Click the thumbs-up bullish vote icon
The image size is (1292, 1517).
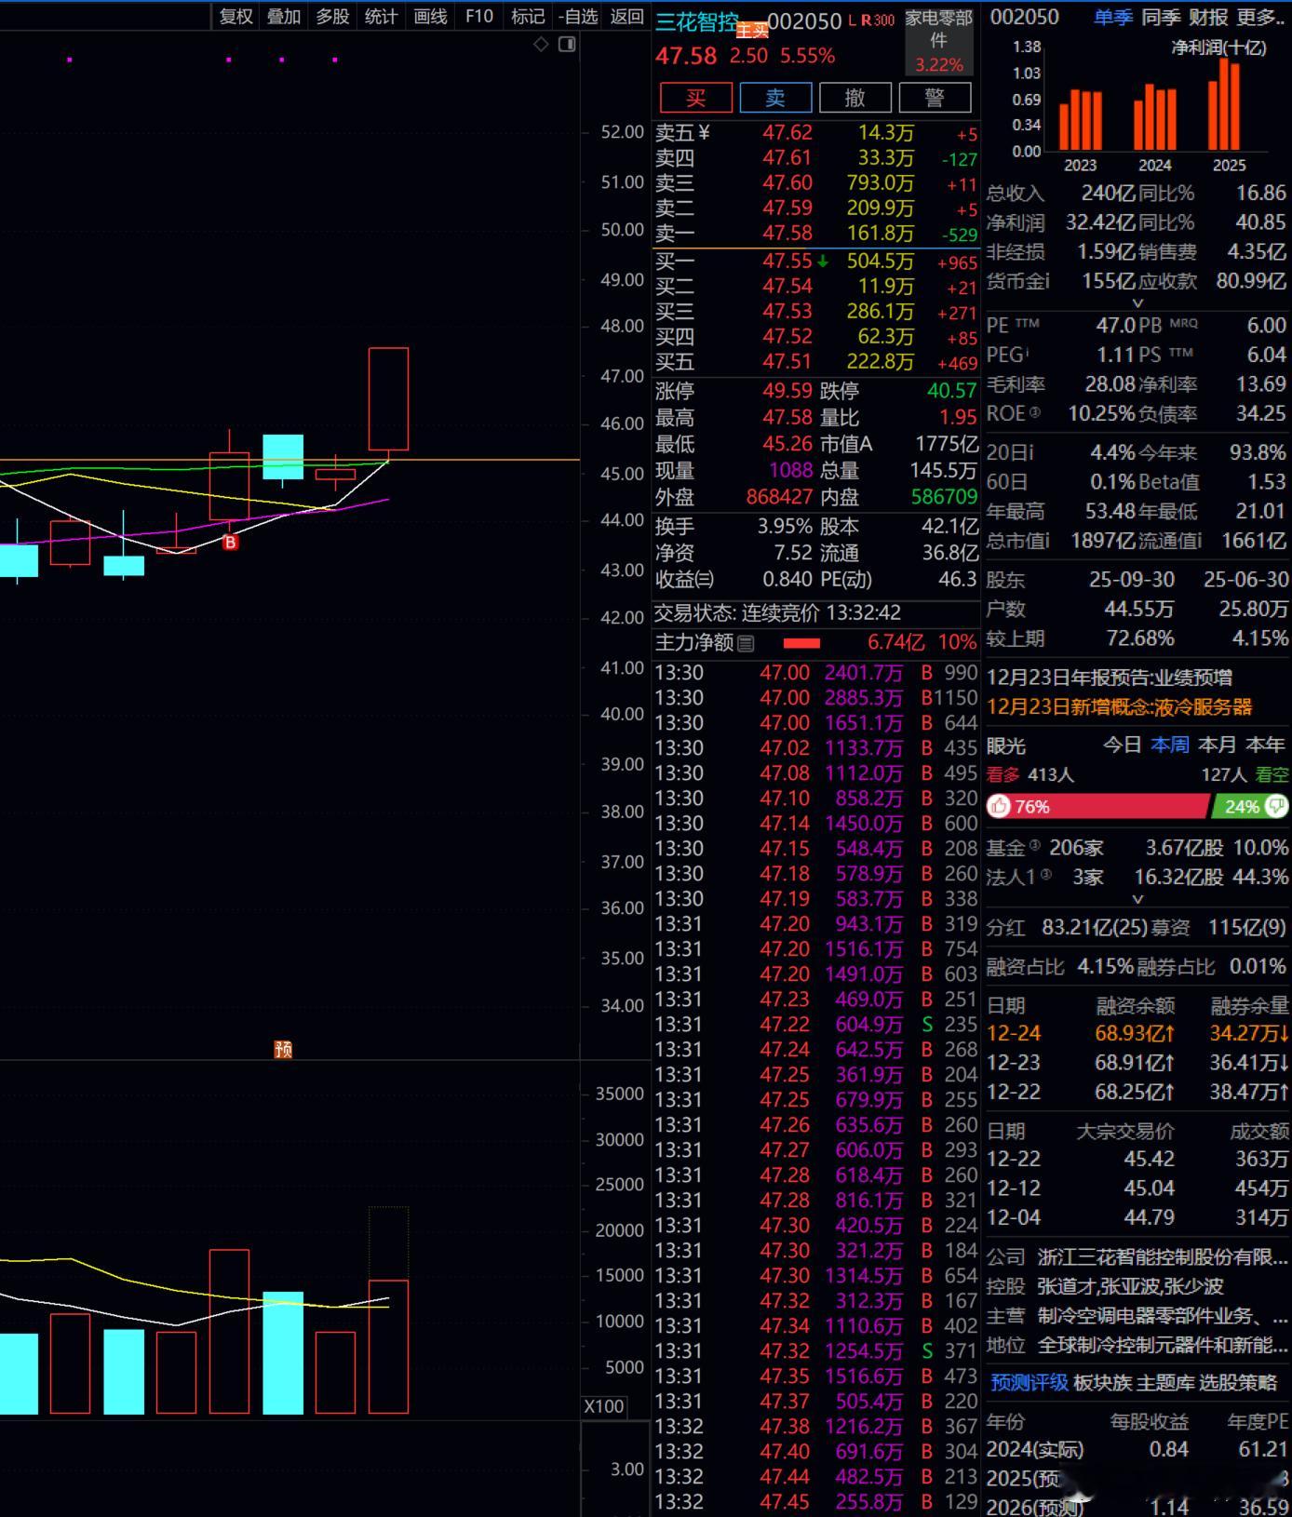click(999, 806)
